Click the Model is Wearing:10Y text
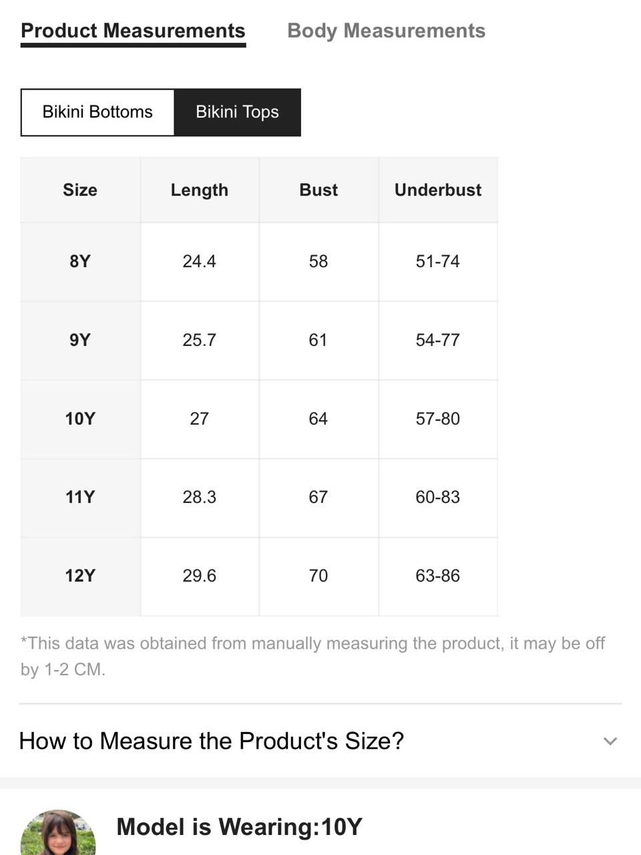641x855 pixels. click(239, 827)
